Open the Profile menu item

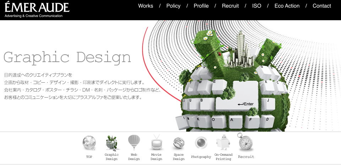201,6
